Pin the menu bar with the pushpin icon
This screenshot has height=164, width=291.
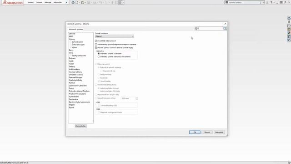coord(66,2)
